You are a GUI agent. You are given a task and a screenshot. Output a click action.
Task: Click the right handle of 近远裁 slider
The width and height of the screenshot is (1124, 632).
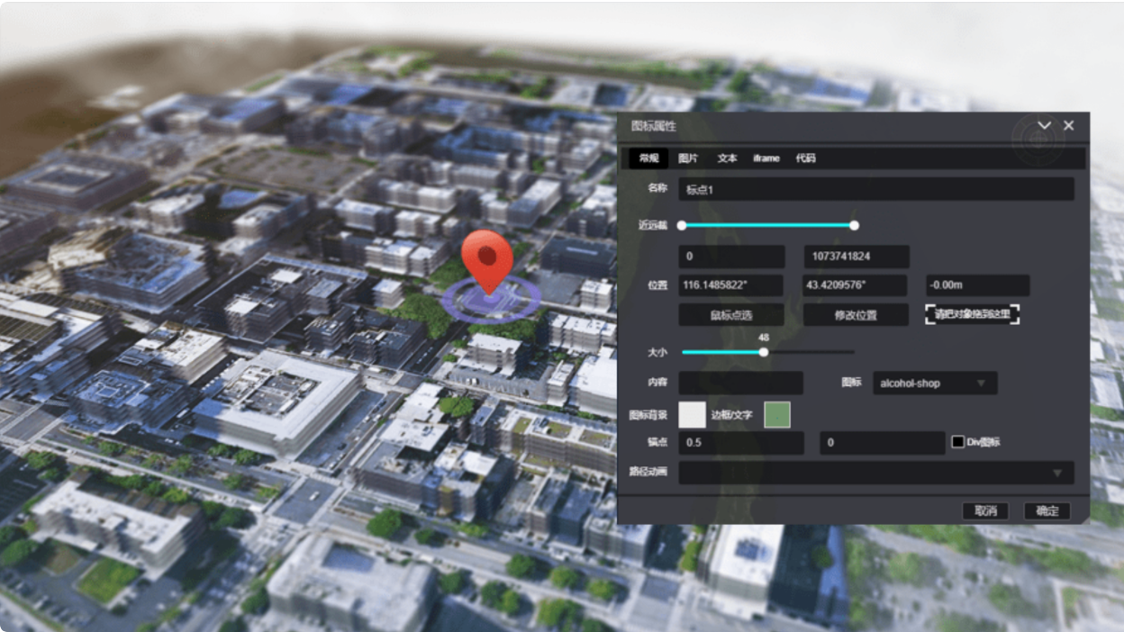tap(854, 225)
